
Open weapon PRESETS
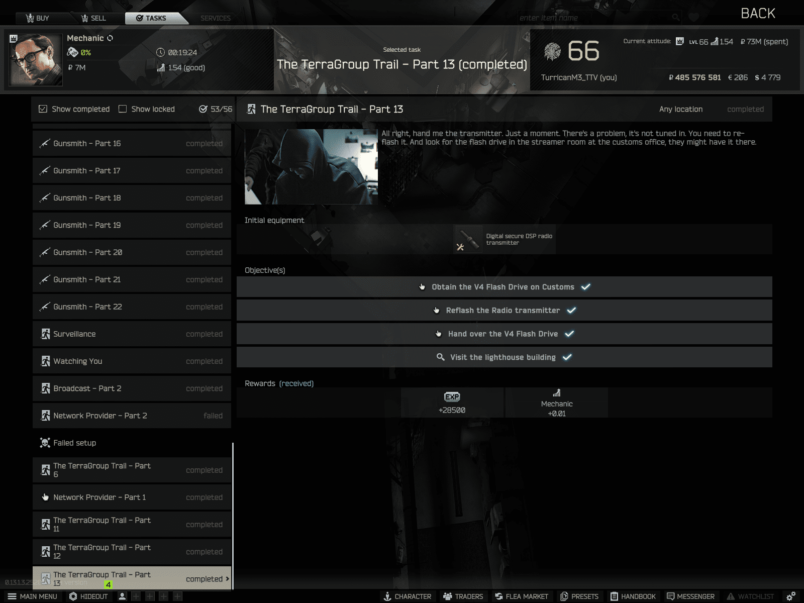click(x=579, y=596)
